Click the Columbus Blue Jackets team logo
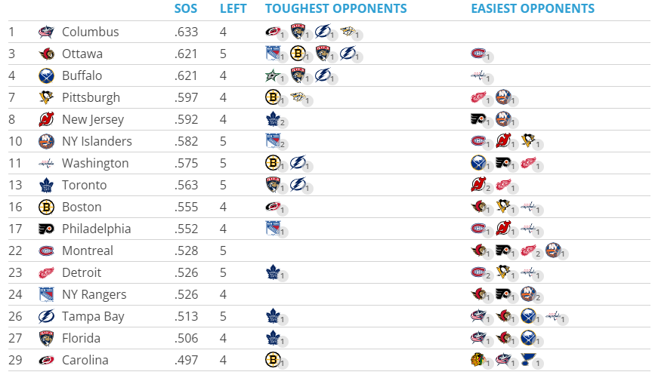This screenshot has width=652, height=375. pyautogui.click(x=46, y=32)
